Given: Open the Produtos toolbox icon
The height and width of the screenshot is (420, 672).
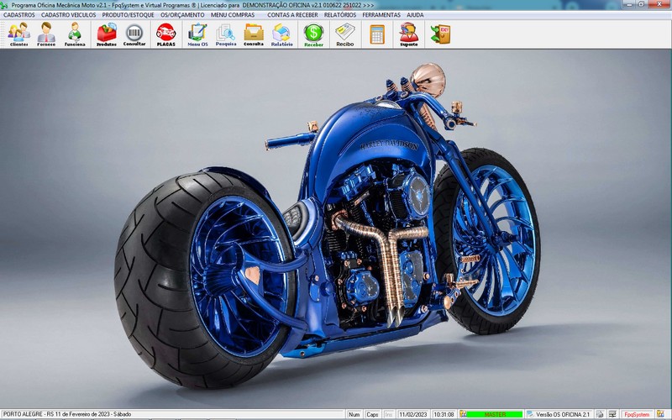Looking at the screenshot, I should point(107,34).
